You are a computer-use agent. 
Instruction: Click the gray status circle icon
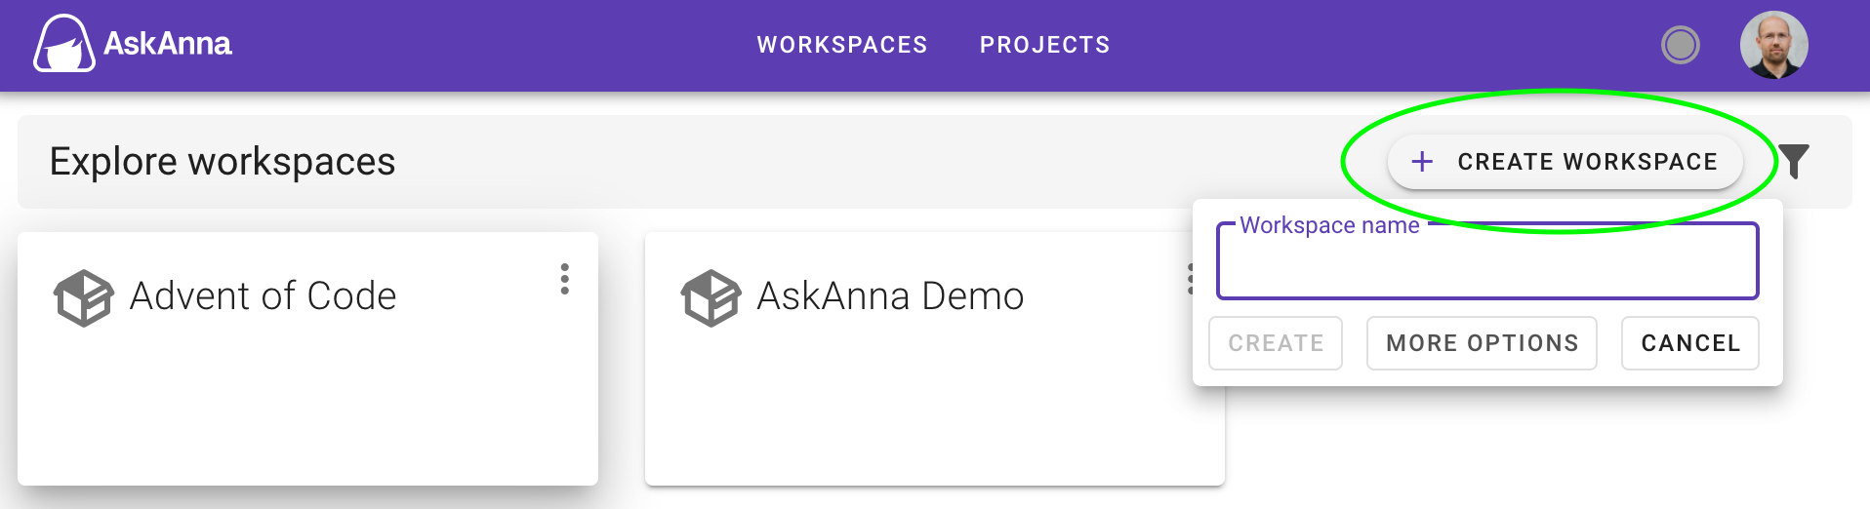[x=1681, y=45]
